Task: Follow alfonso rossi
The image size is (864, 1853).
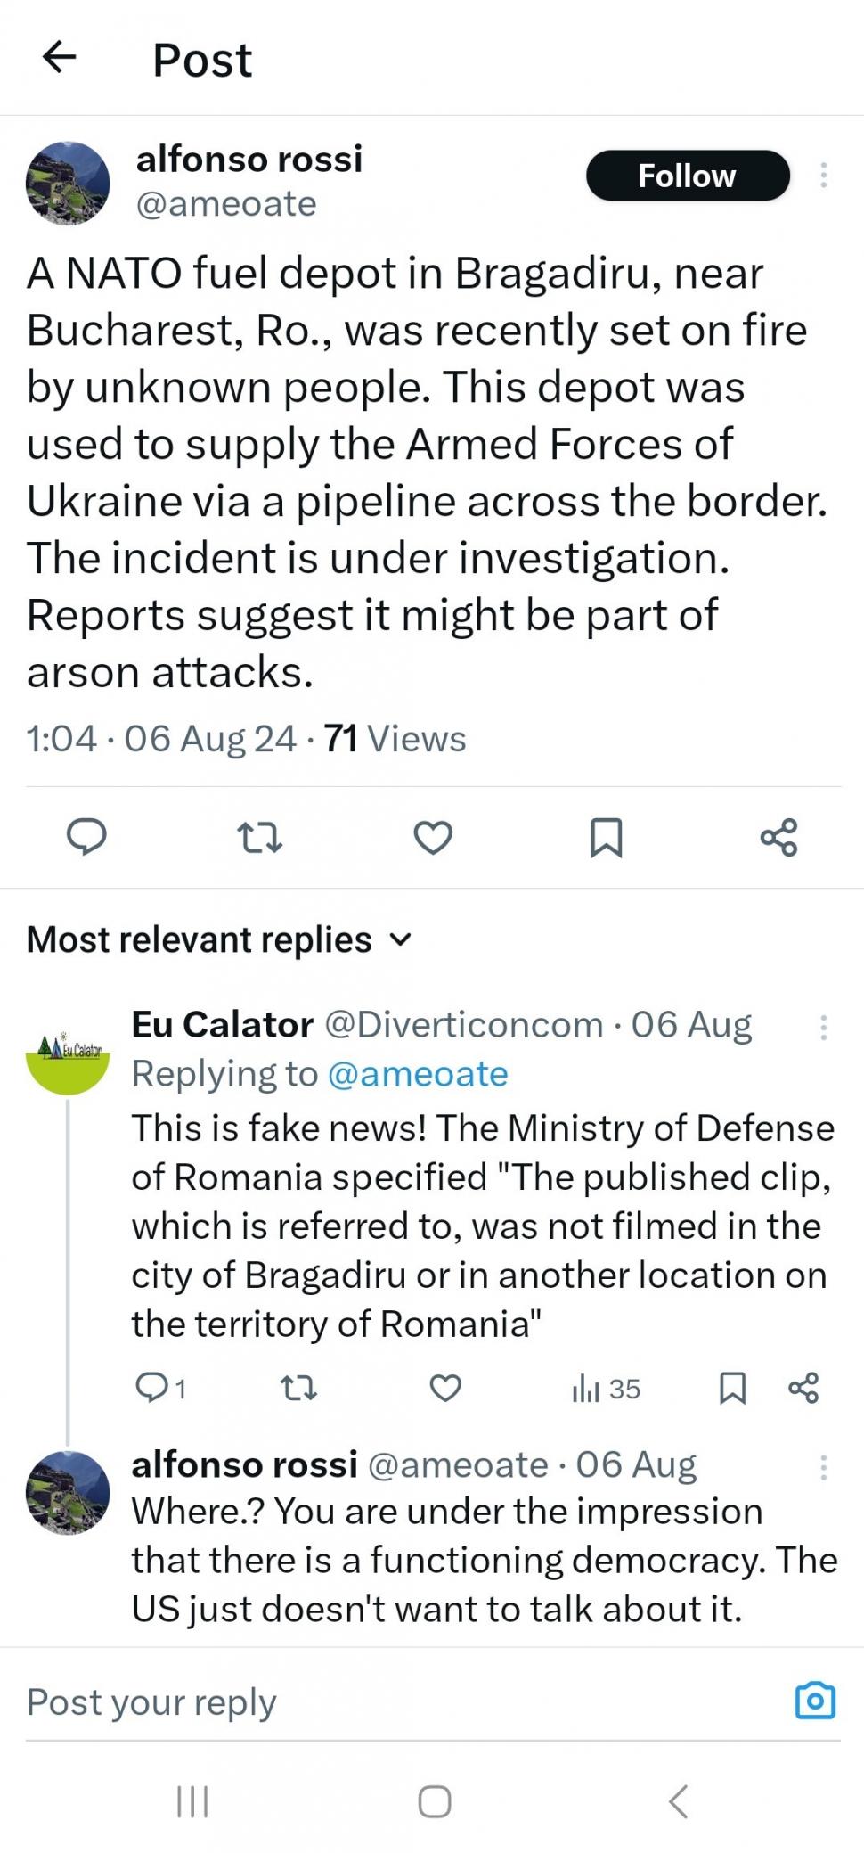Action: click(687, 176)
